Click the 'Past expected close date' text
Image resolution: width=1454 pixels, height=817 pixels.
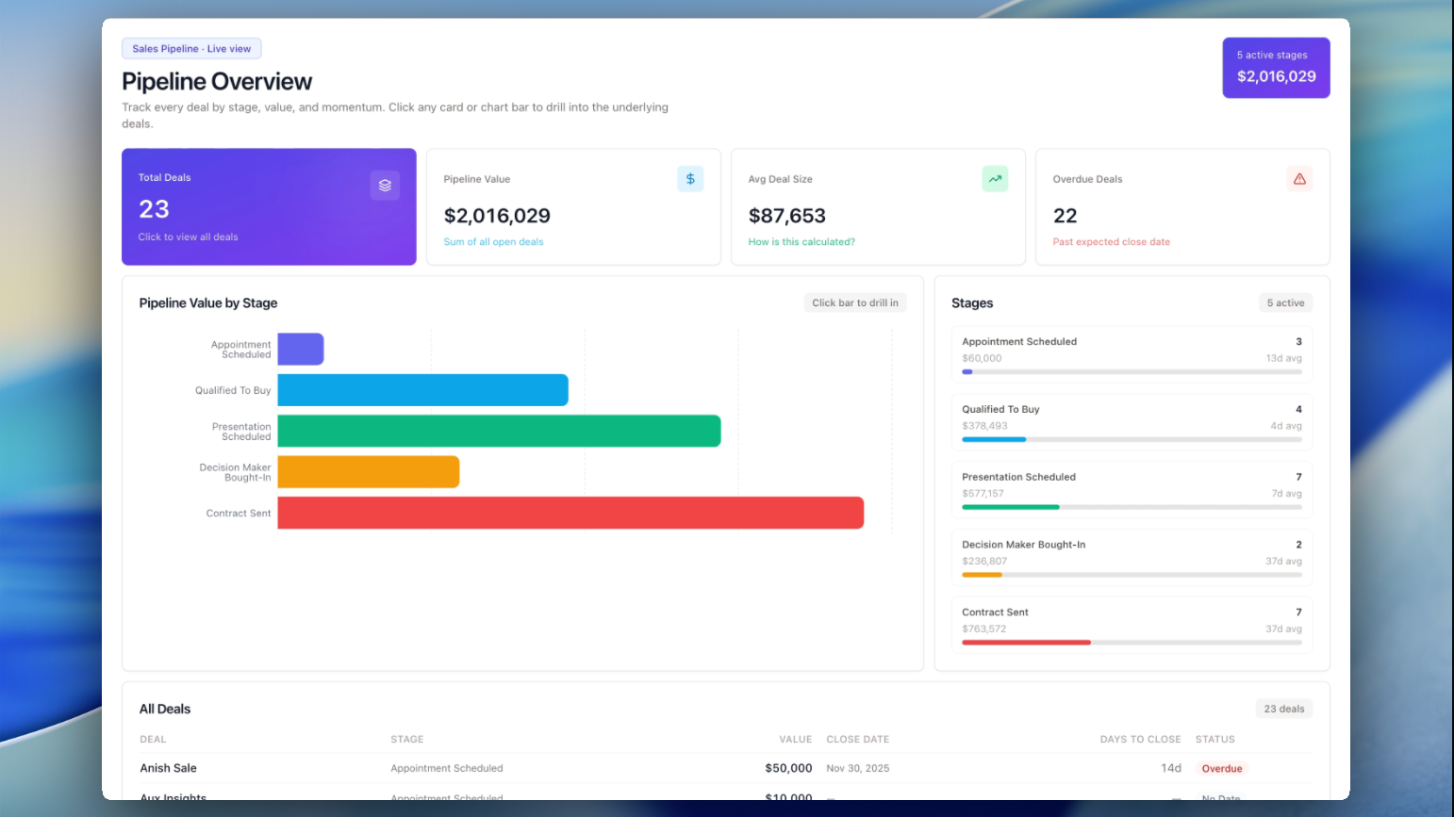[1112, 242]
